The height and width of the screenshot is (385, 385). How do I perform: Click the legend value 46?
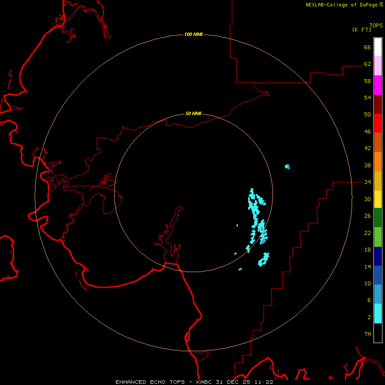(367, 131)
